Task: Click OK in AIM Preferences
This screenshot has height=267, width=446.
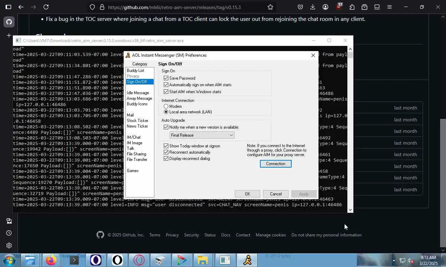Action: click(x=247, y=194)
